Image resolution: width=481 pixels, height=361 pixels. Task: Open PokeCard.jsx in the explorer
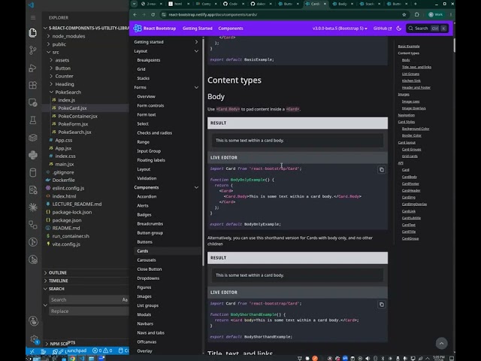click(72, 108)
